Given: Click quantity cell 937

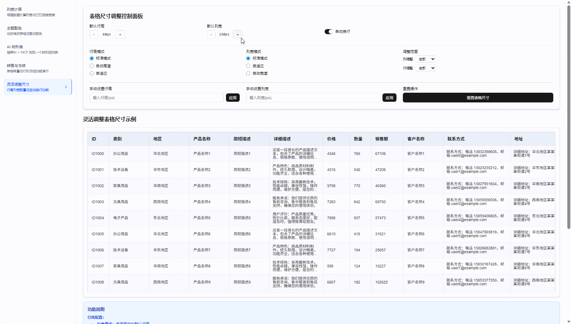Looking at the screenshot, I should [360, 218].
